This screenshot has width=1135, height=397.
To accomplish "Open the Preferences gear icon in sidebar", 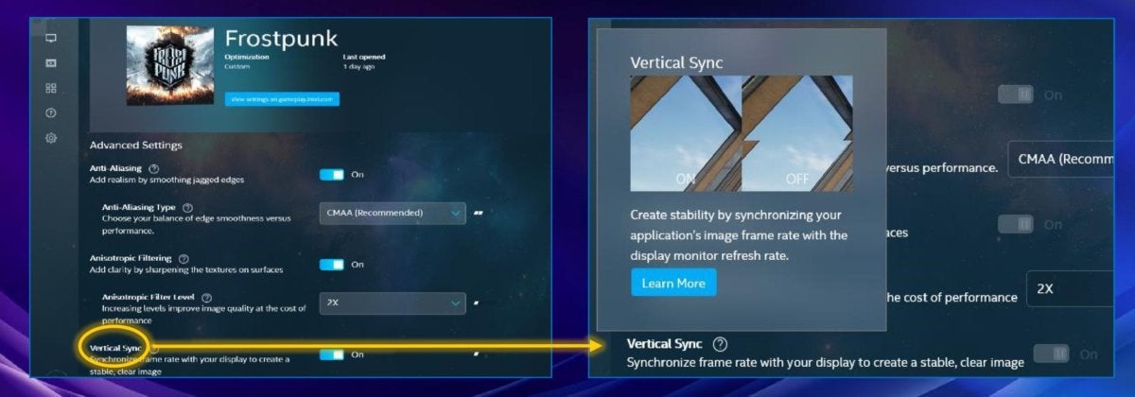I will pyautogui.click(x=51, y=138).
